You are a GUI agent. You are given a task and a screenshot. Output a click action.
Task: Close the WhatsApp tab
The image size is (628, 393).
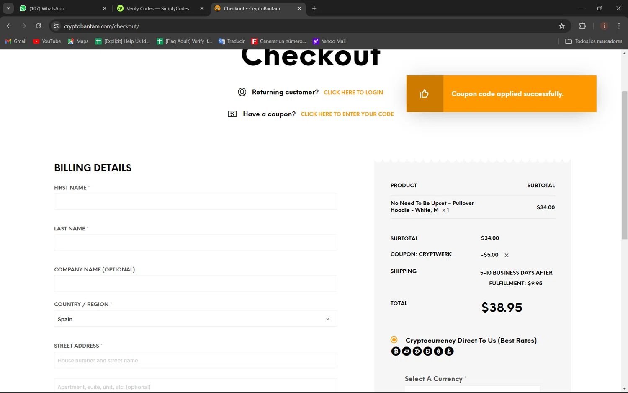click(x=105, y=8)
